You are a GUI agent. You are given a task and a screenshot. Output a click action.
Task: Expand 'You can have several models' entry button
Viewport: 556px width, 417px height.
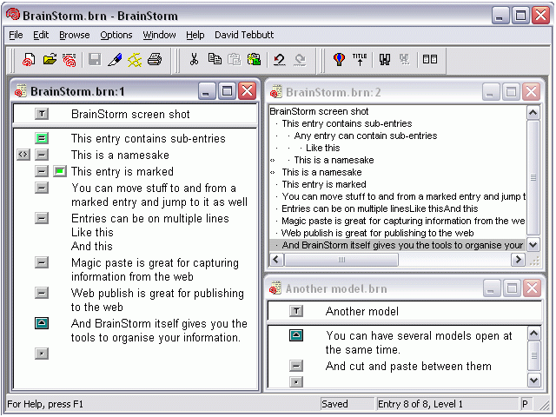pos(296,335)
